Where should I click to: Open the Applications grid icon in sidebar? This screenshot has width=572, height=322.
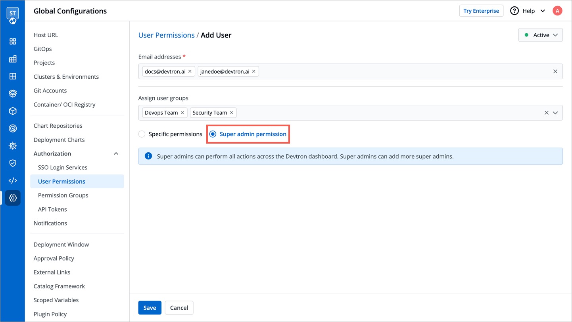(x=13, y=42)
